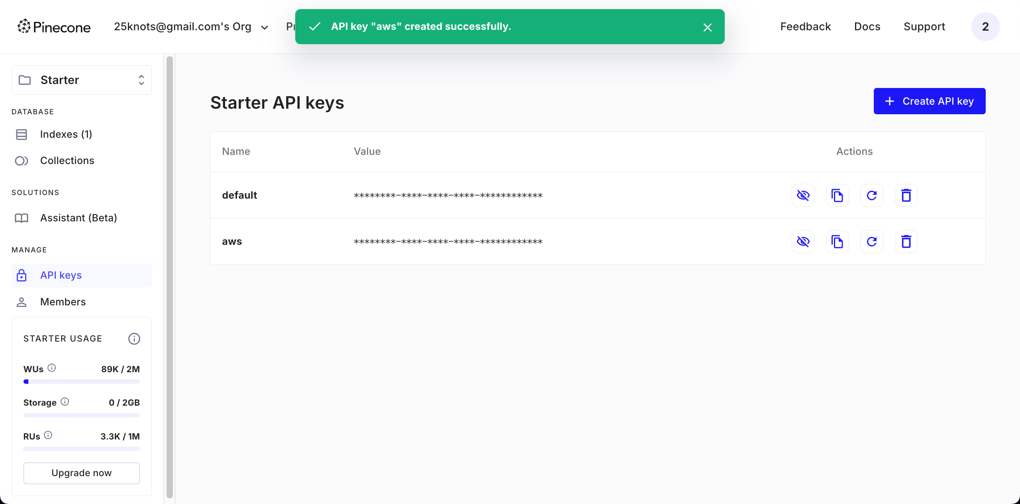Click the Pinecone logo

pos(54,27)
